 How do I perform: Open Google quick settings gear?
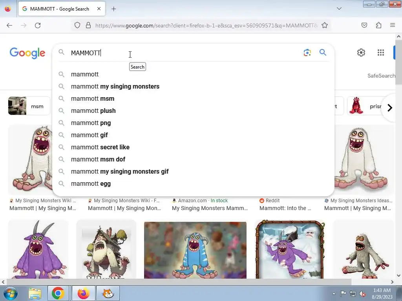[x=361, y=53]
